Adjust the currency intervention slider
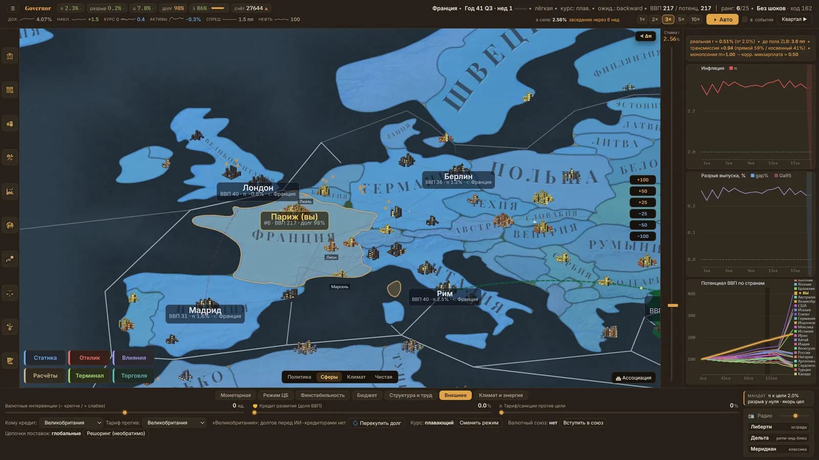This screenshot has width=819, height=460. 124,412
